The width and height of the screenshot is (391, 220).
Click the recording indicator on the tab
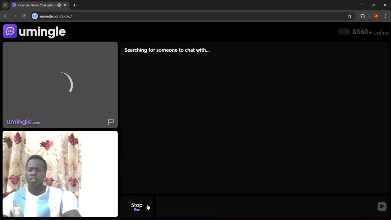click(x=59, y=5)
